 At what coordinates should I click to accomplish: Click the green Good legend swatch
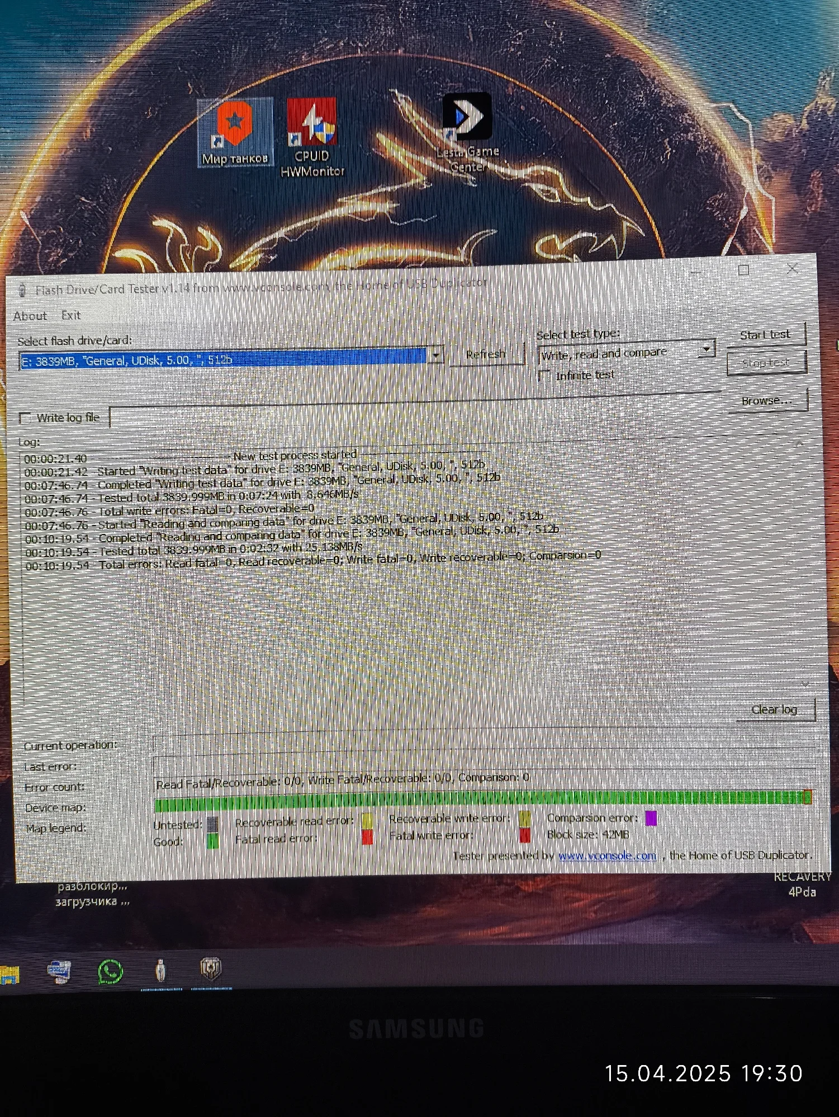(x=212, y=841)
